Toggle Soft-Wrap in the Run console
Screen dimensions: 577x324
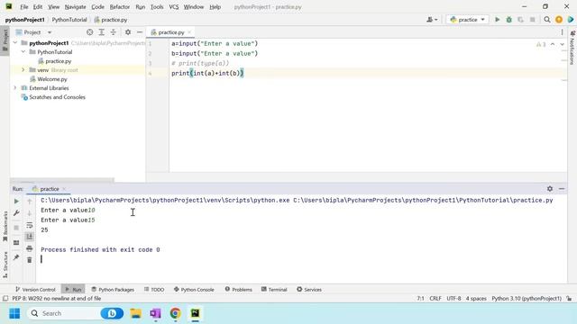click(x=30, y=225)
